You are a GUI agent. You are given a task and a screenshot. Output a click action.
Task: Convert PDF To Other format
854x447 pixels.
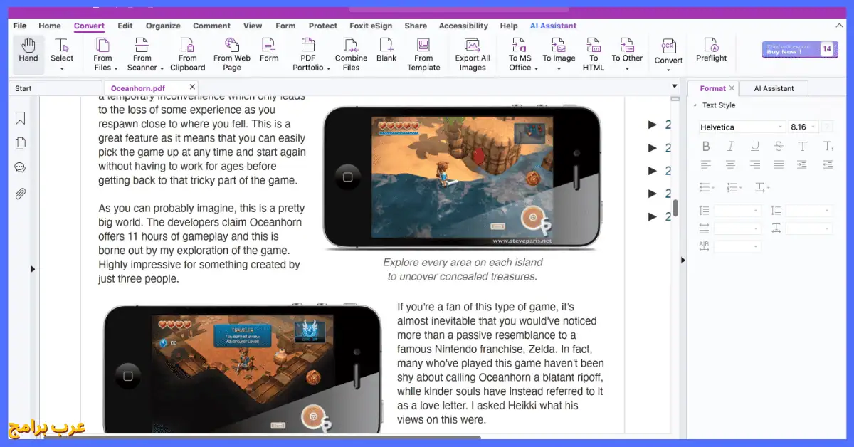click(627, 54)
